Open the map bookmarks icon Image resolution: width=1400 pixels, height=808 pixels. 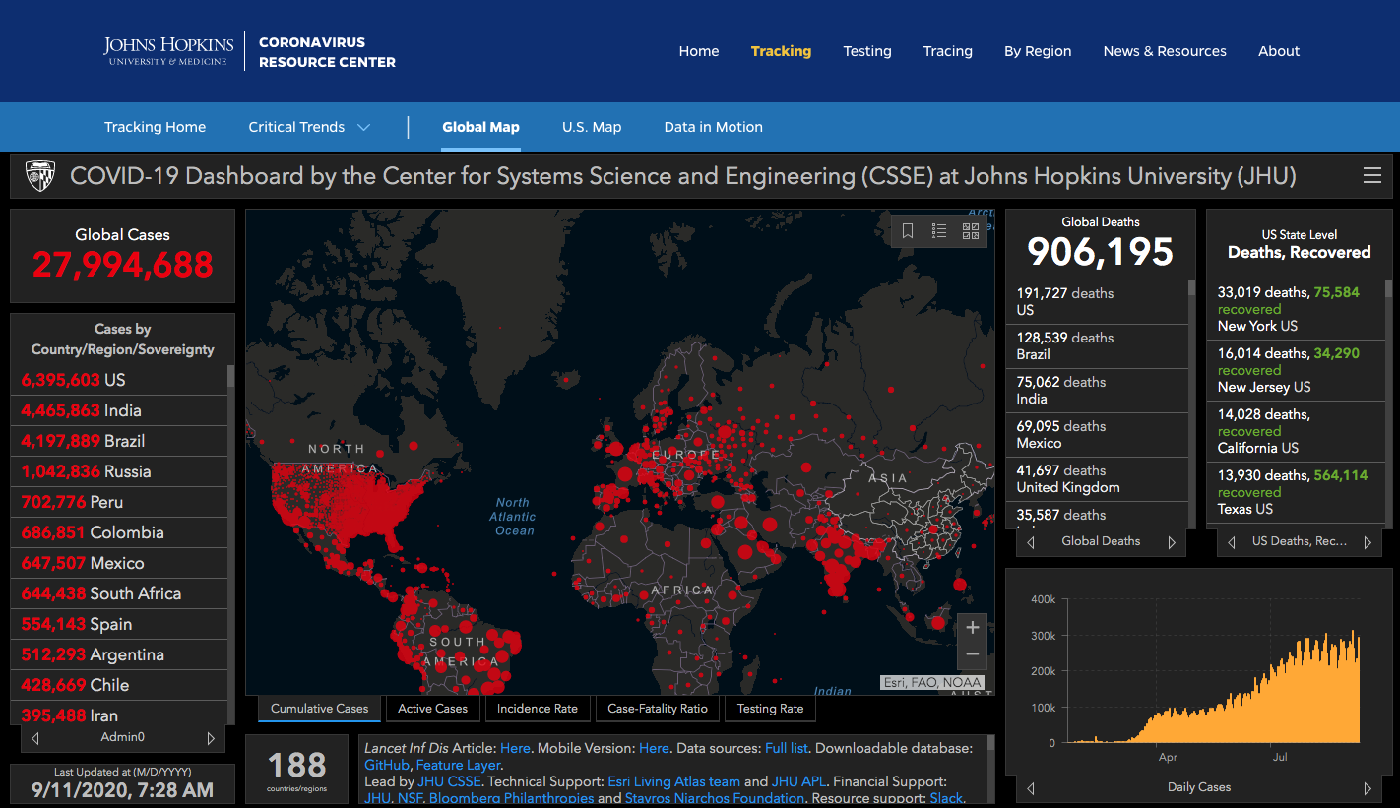(908, 230)
